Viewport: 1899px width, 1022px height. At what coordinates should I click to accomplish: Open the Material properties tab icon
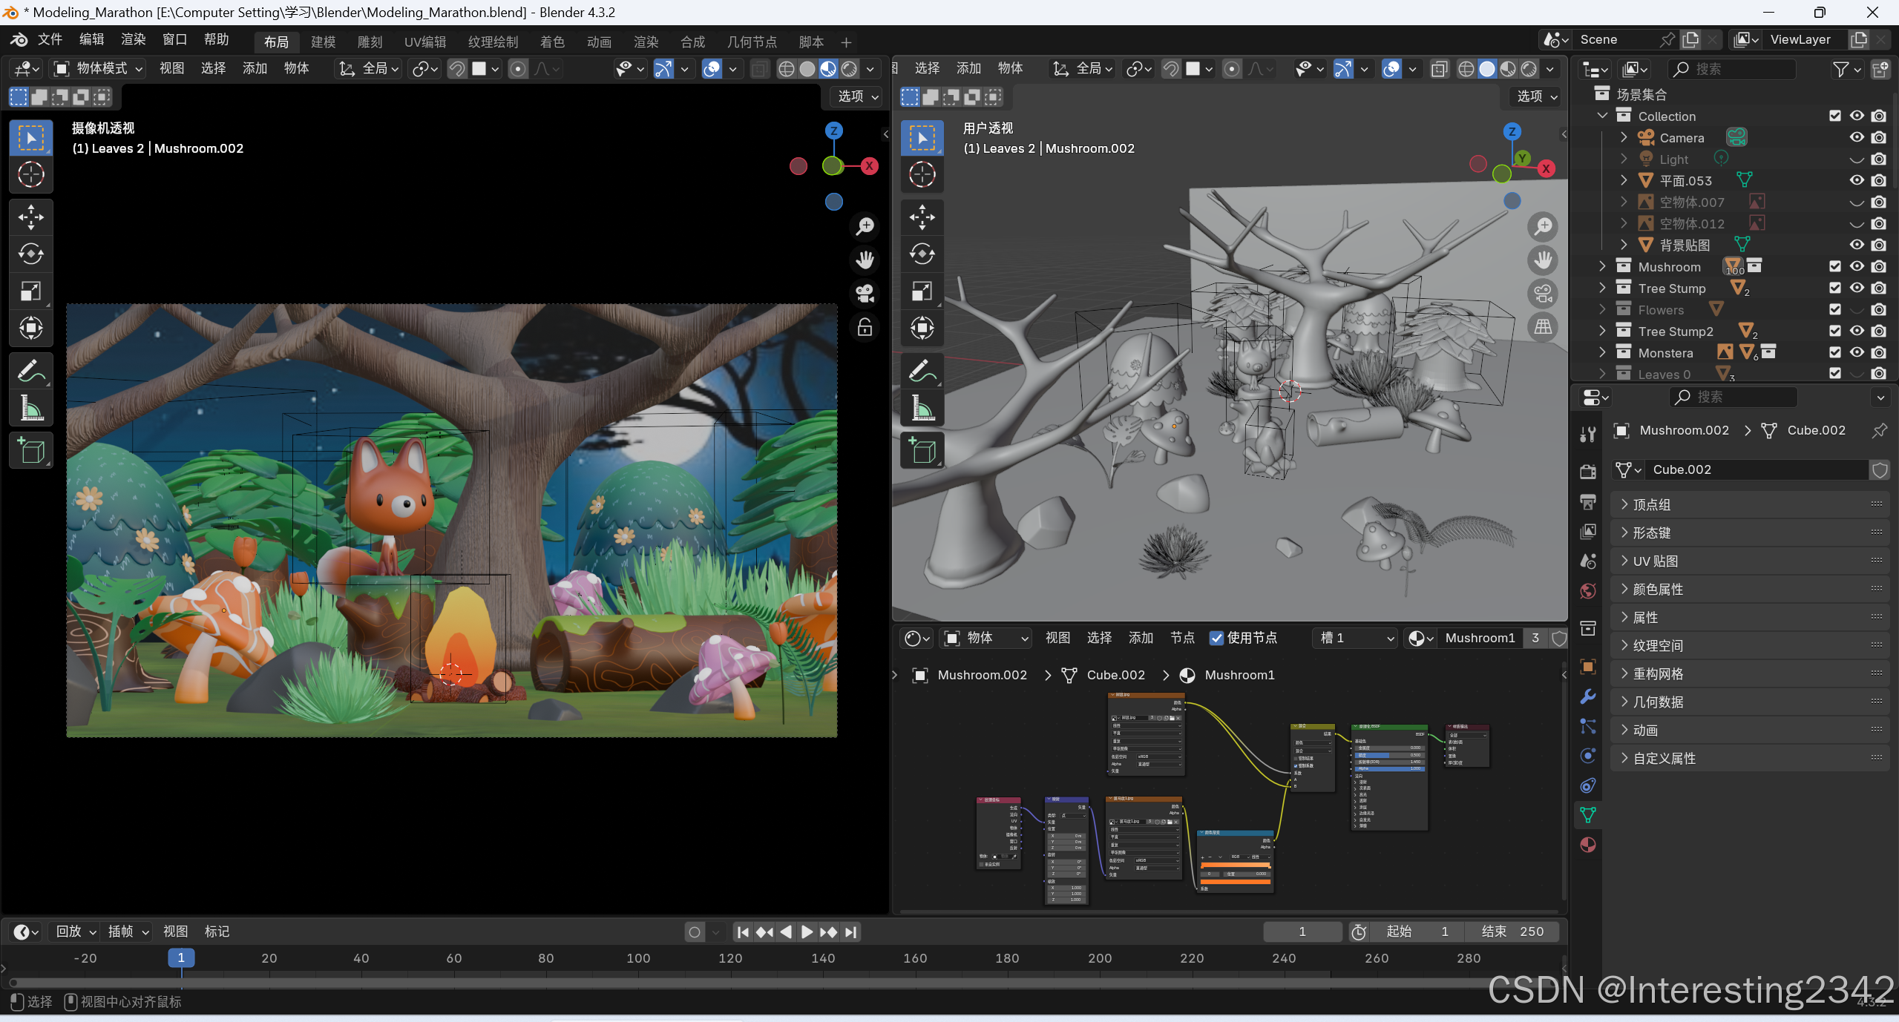tap(1588, 845)
